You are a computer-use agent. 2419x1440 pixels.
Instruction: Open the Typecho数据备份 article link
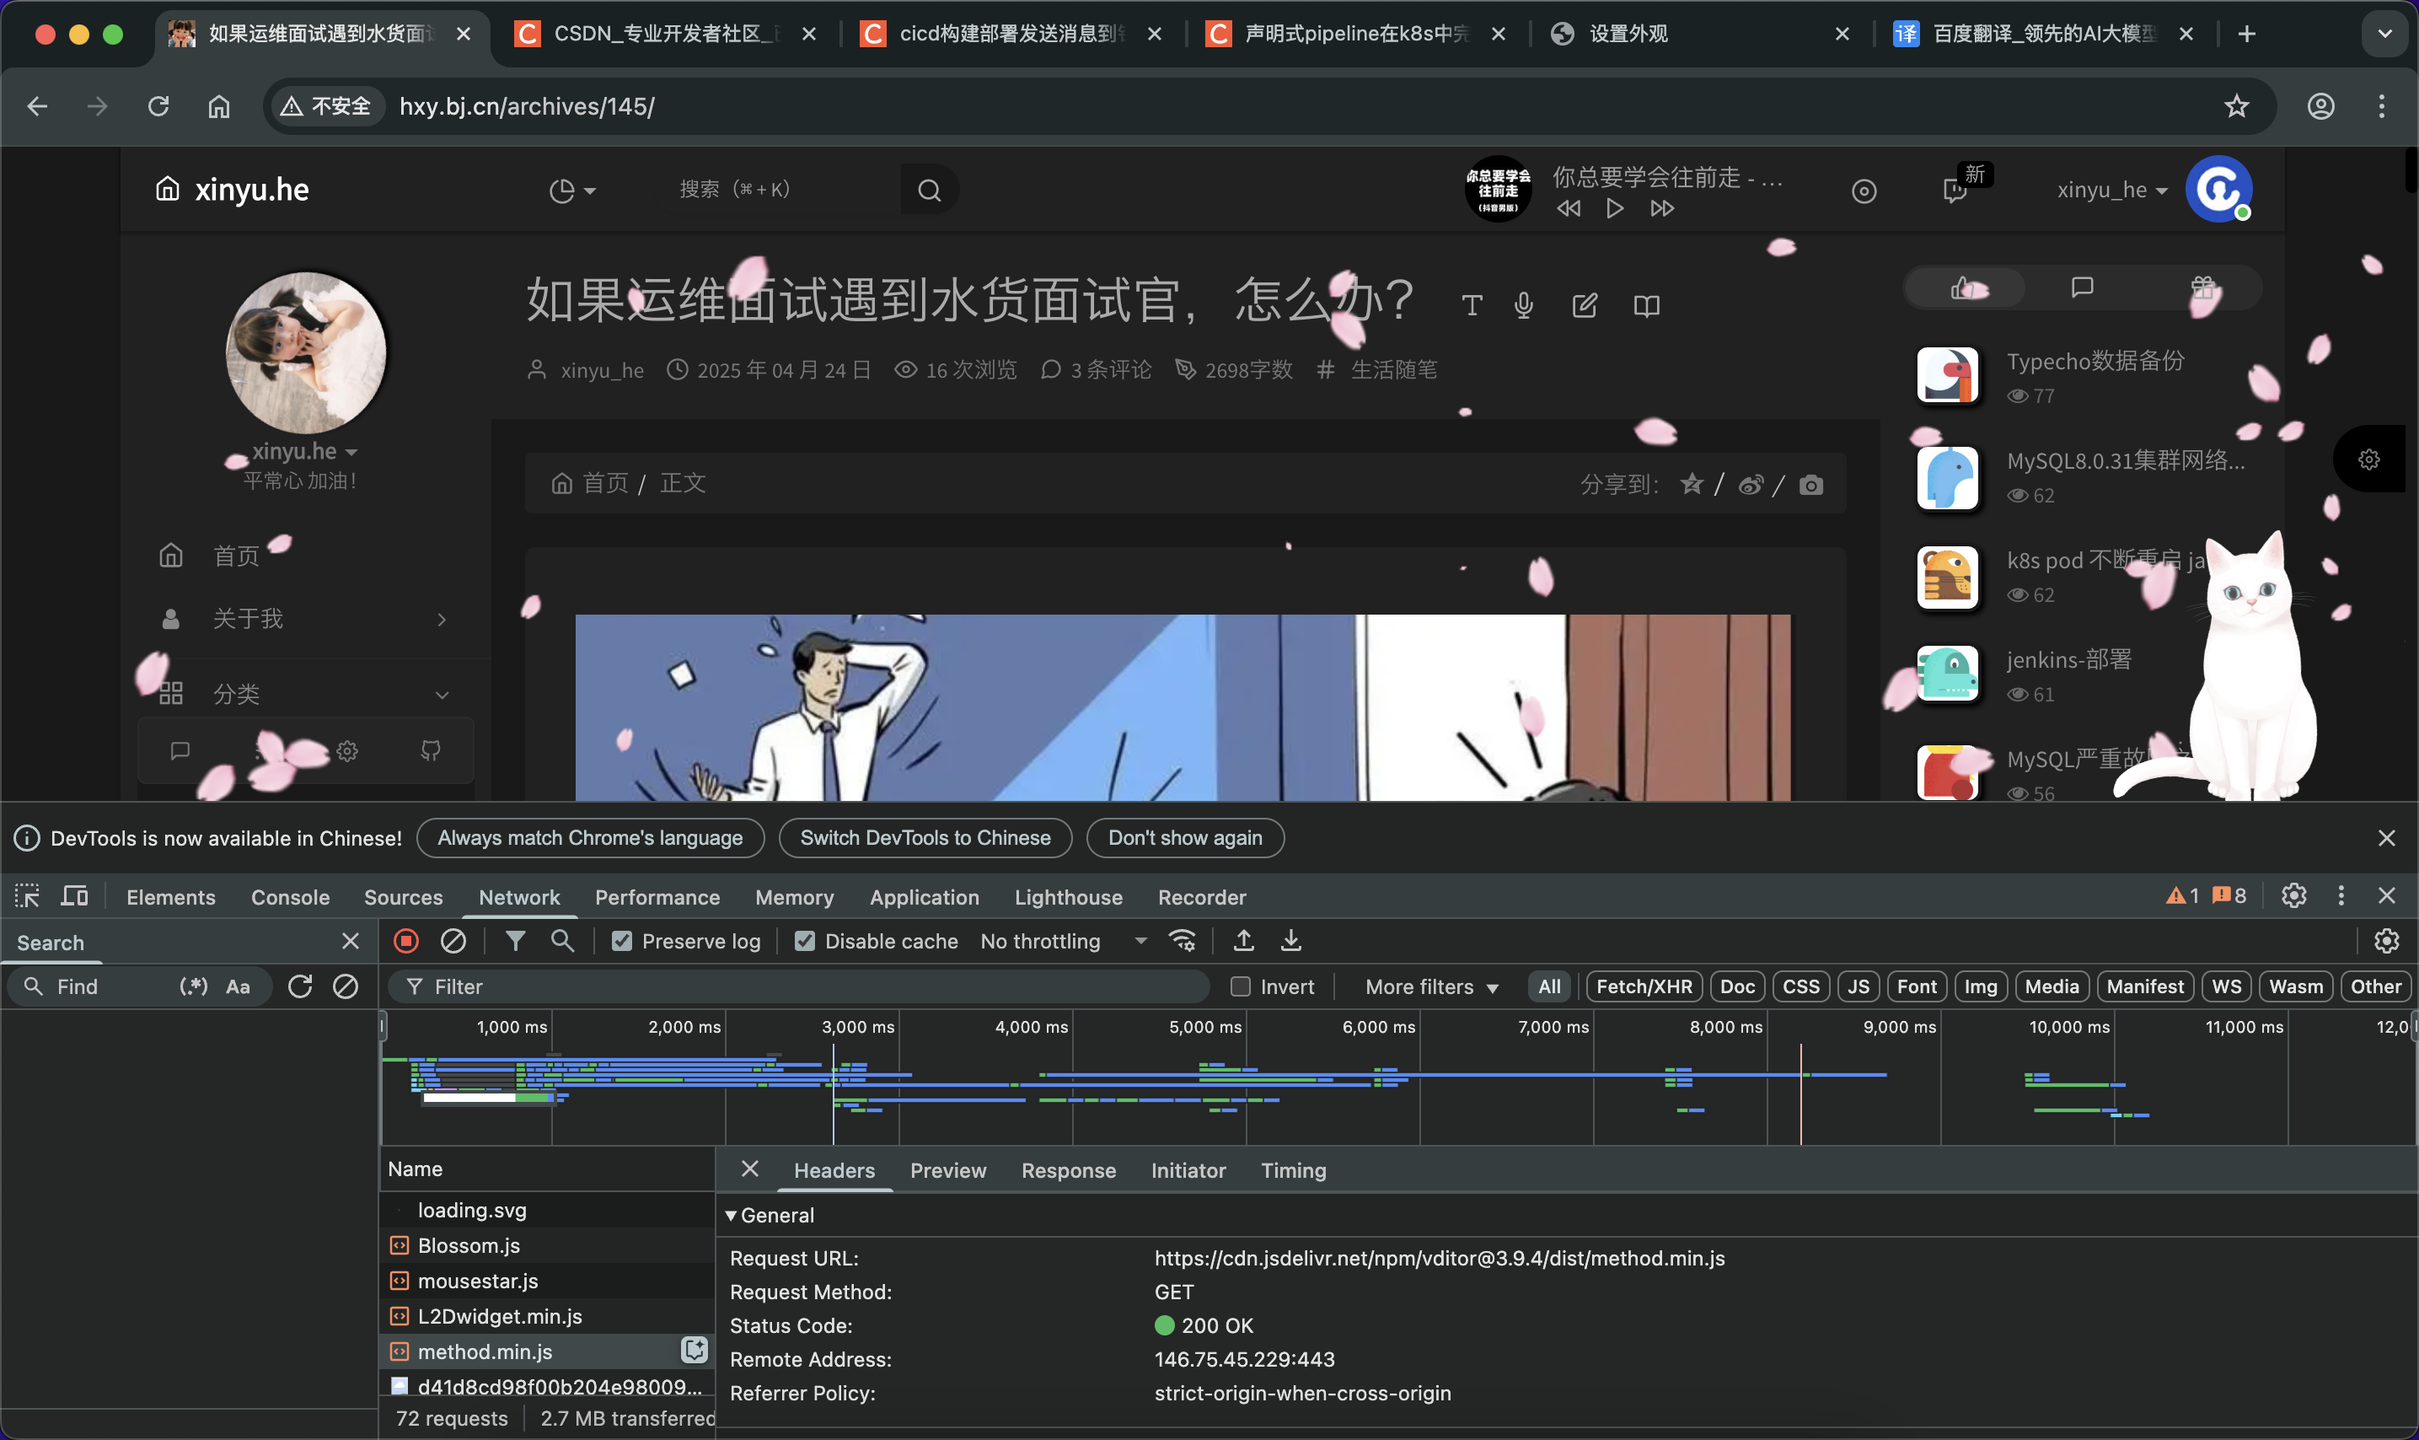tap(2095, 361)
